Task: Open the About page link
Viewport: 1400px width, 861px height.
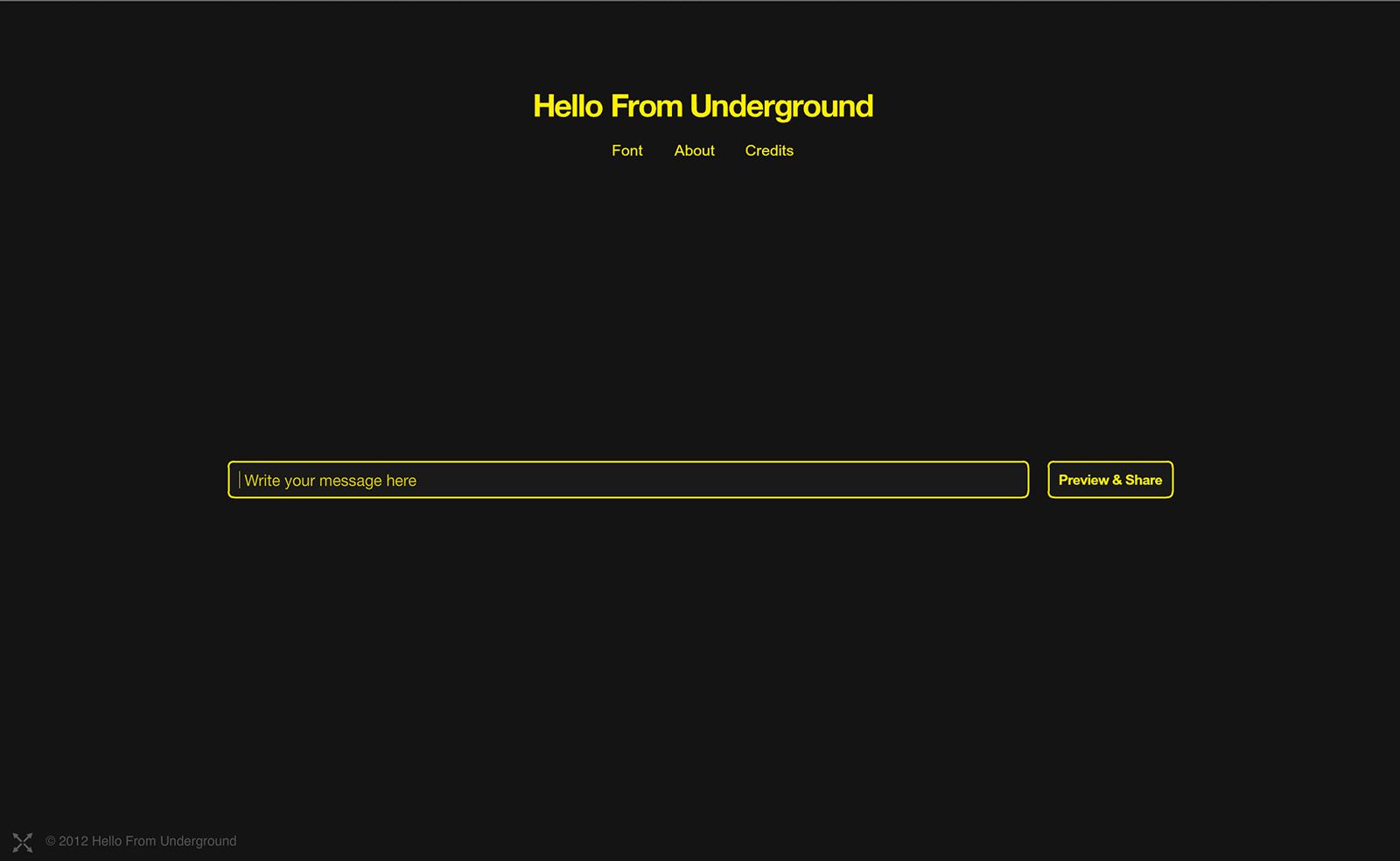Action: click(694, 150)
